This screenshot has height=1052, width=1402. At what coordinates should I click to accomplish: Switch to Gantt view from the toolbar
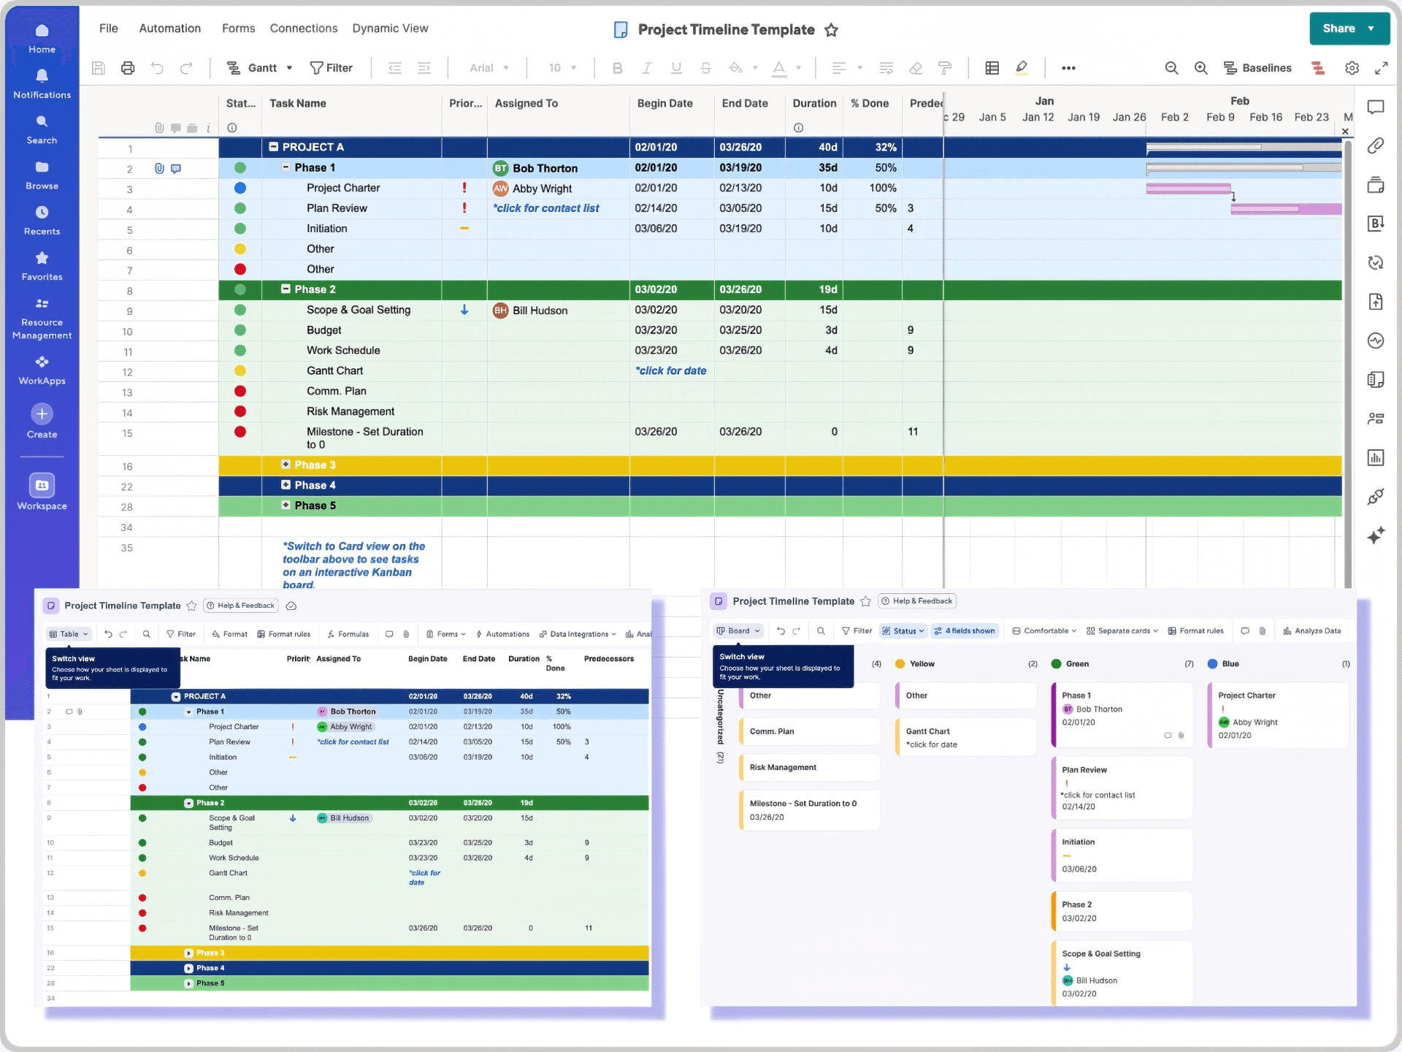(x=259, y=67)
